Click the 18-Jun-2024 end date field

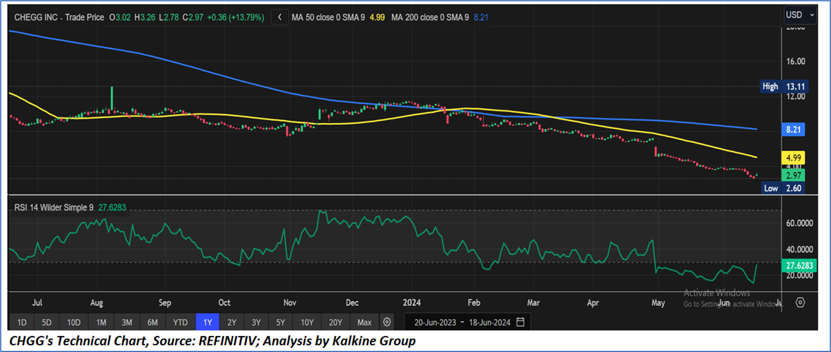click(488, 322)
